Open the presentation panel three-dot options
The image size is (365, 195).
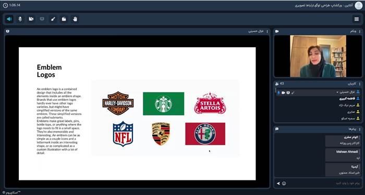267,31
